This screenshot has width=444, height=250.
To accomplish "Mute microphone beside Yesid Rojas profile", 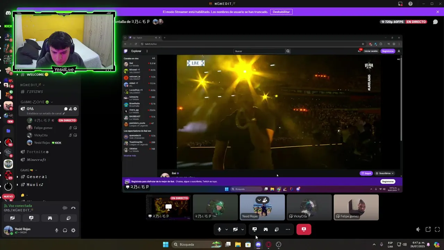I will pyautogui.click(x=57, y=230).
